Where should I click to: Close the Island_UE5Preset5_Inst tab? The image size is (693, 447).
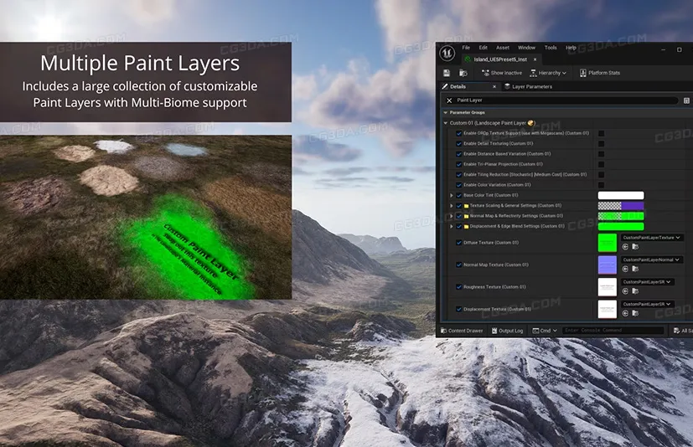[535, 59]
